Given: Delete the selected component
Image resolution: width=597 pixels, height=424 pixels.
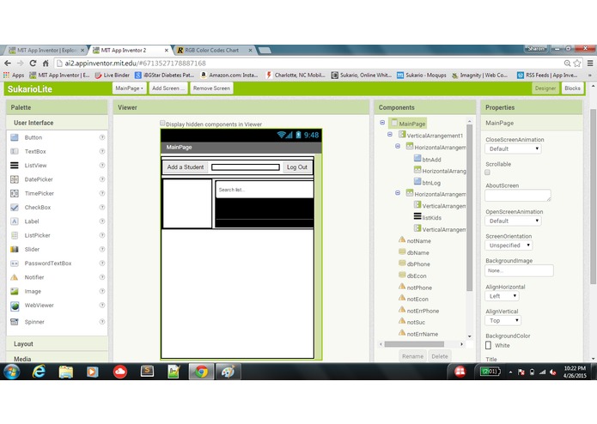Looking at the screenshot, I should point(440,356).
